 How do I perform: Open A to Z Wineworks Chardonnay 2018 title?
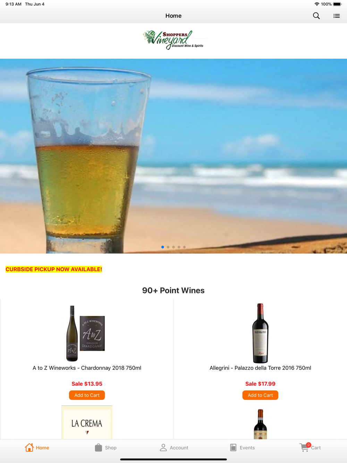tap(87, 368)
